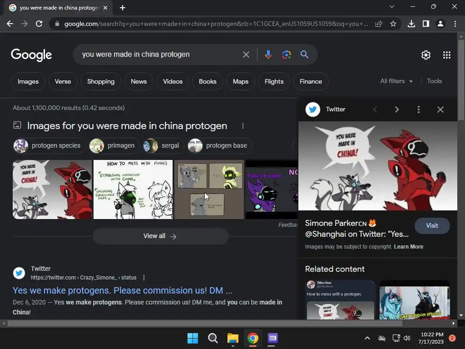Close the image preview panel
Viewport: 465px width, 349px height.
tap(440, 110)
